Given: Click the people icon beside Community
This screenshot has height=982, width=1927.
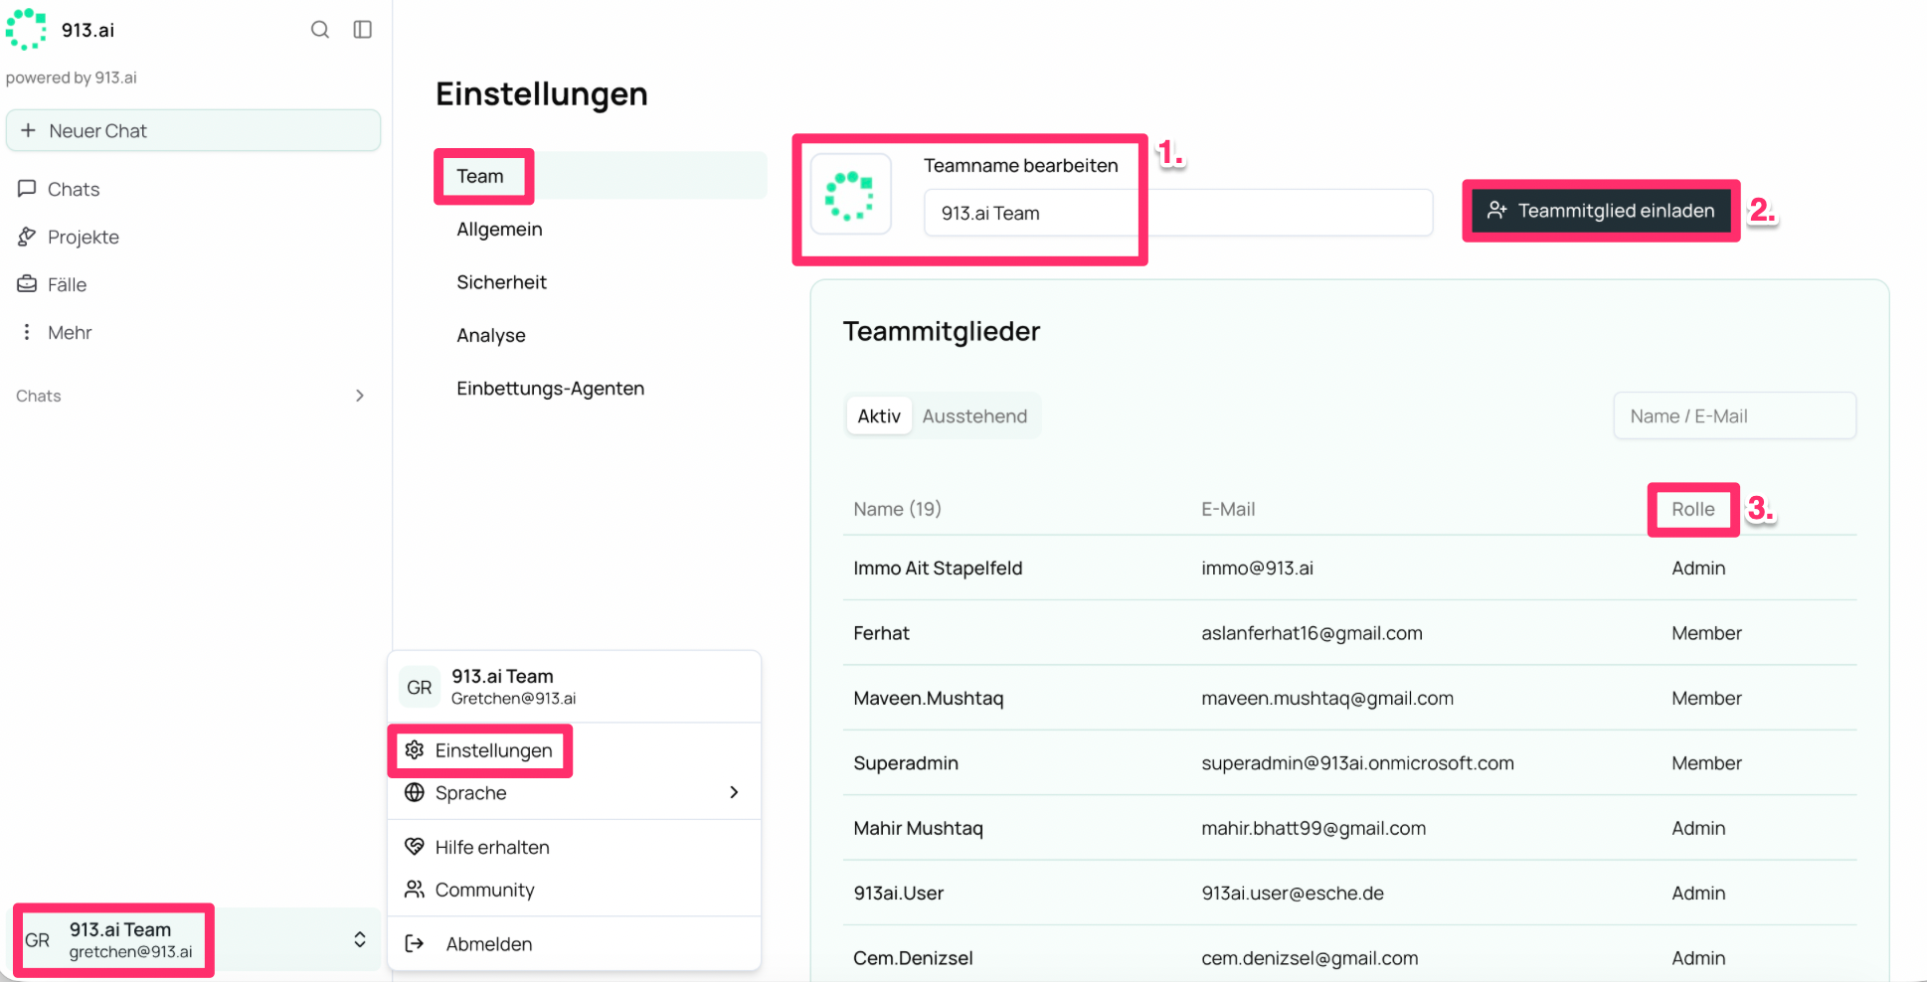Looking at the screenshot, I should [415, 890].
